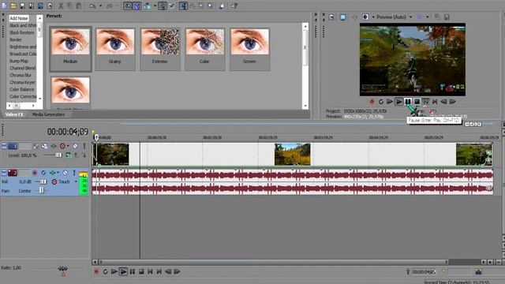Choose the Extreme noise preset thumbnail

tap(160, 49)
